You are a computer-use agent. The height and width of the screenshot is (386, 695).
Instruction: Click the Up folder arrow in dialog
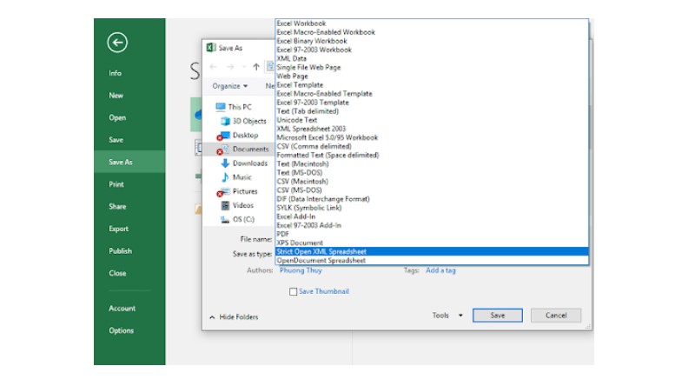pos(255,67)
